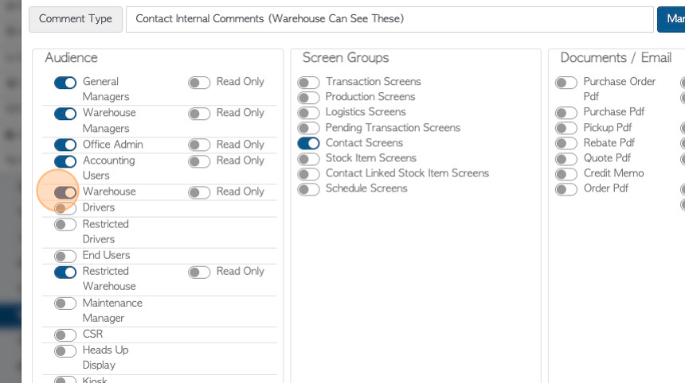Toggle the Accounting Users audience switch
Screen dimensions: 685x383
click(65, 161)
